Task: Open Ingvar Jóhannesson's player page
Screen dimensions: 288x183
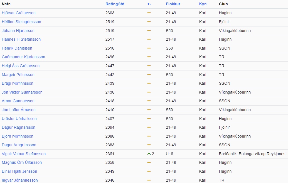Action: point(20,180)
